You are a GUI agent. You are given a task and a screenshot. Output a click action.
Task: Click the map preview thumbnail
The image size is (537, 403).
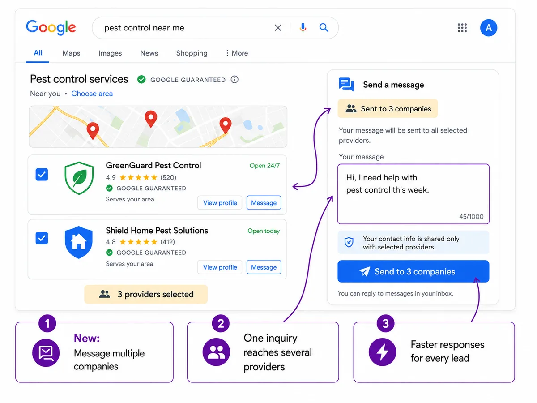pyautogui.click(x=158, y=127)
